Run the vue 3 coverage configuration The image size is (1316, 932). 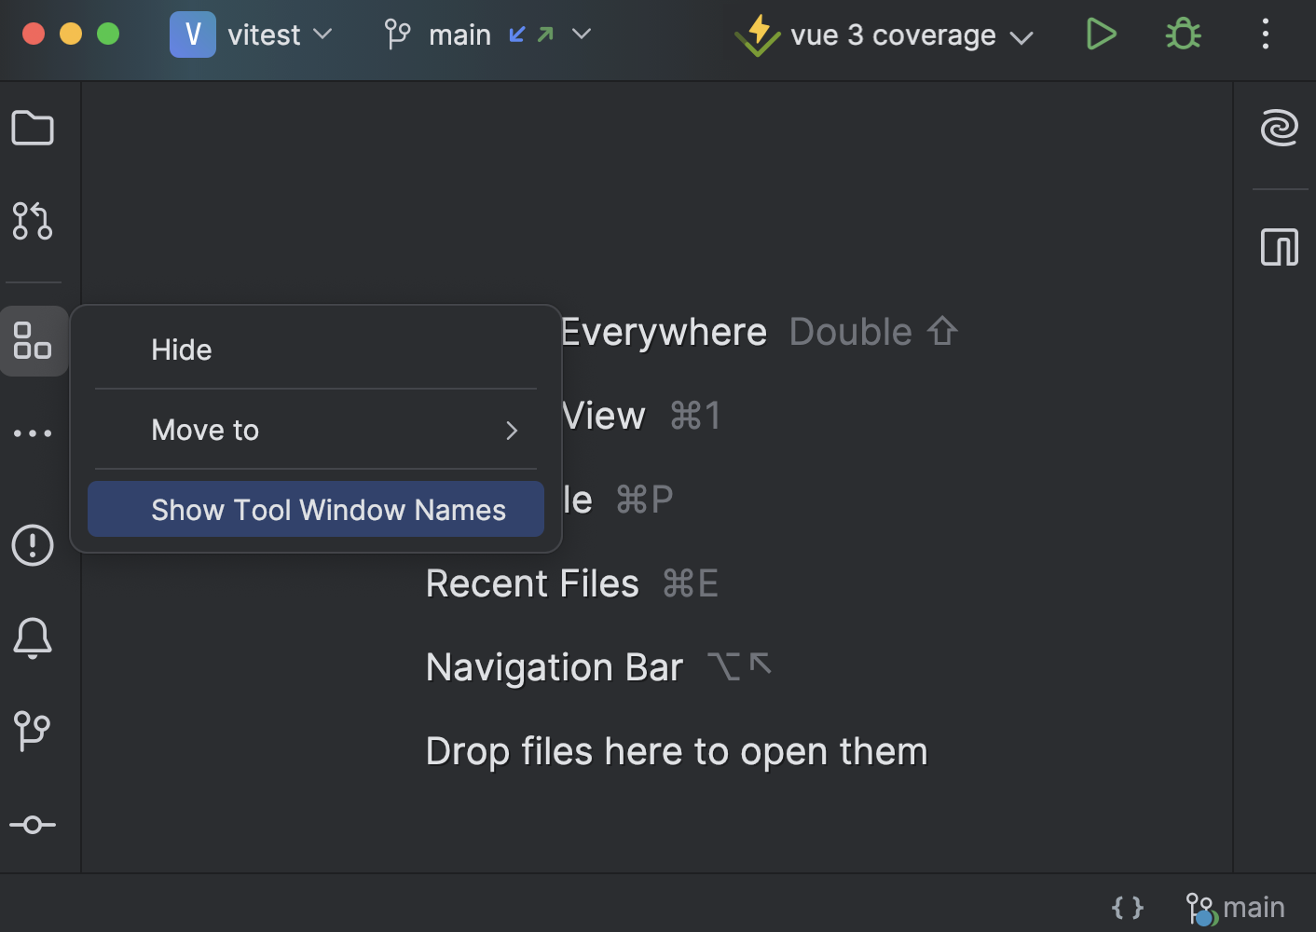(x=1101, y=34)
